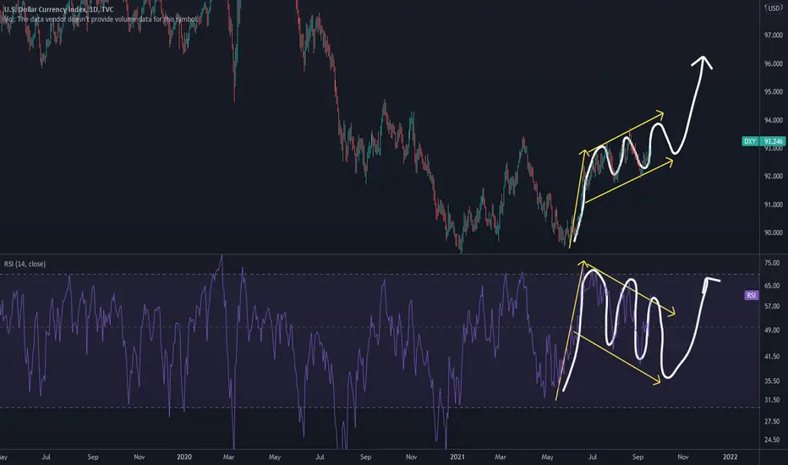The image size is (788, 465).
Task: Click the 65.00 RSI axis value
Action: pos(772,286)
